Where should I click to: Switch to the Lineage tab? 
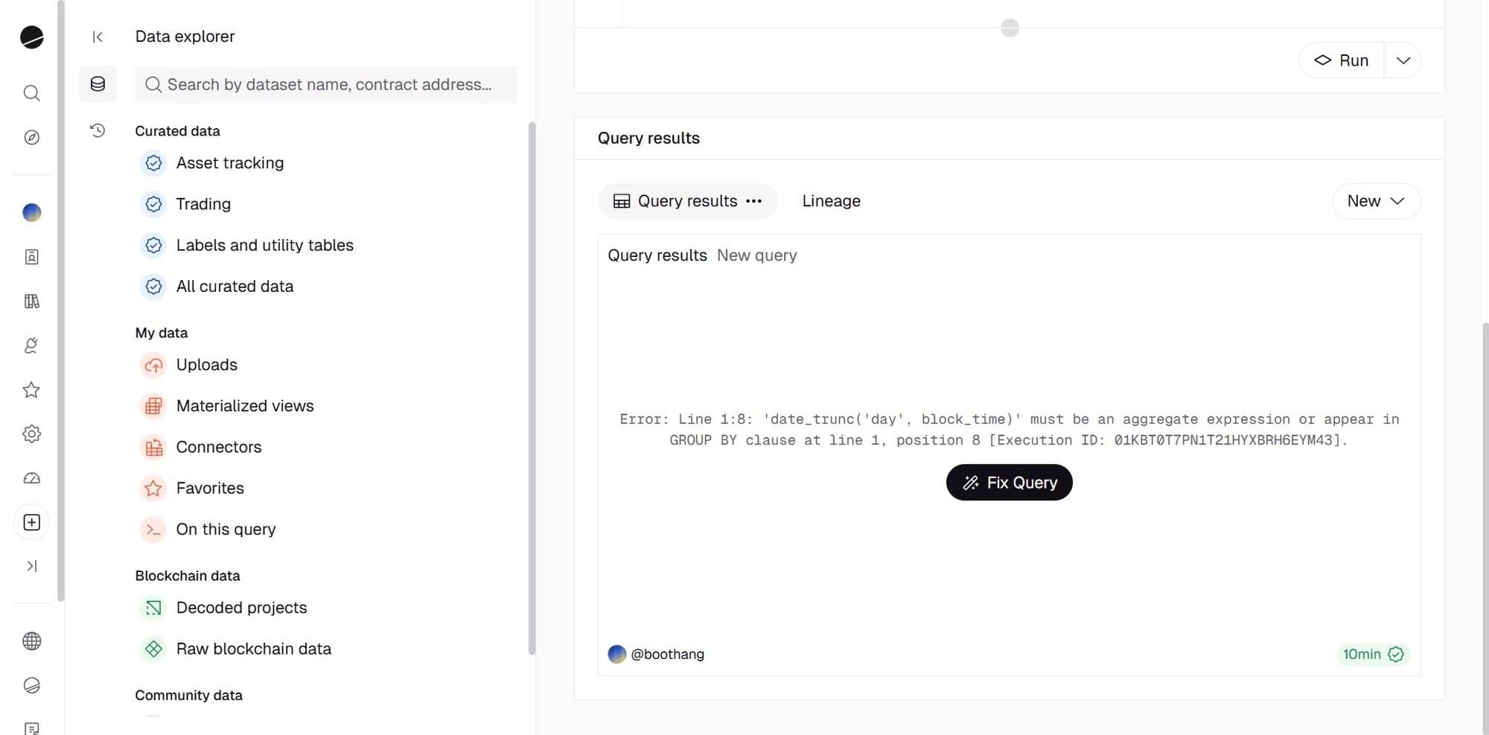click(831, 201)
